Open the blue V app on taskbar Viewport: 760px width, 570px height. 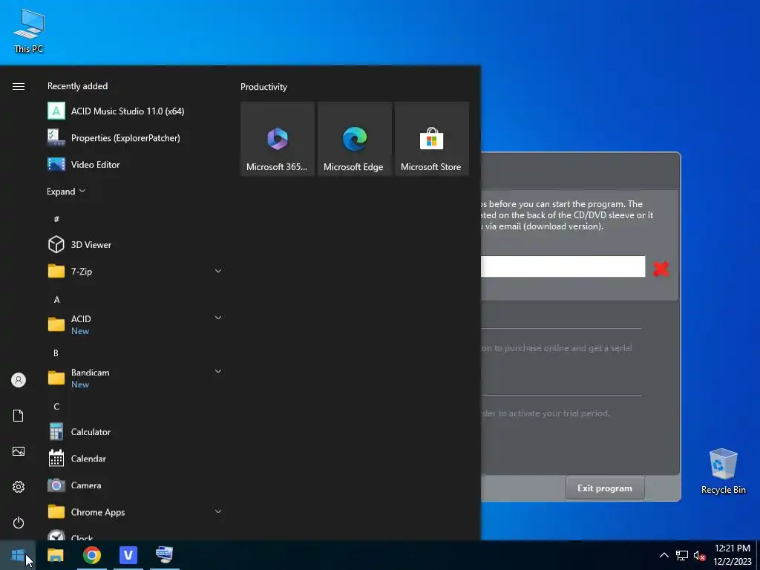coord(128,555)
